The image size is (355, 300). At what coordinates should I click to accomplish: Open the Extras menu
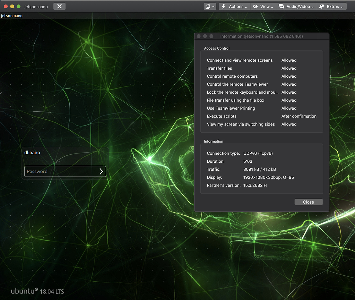331,6
